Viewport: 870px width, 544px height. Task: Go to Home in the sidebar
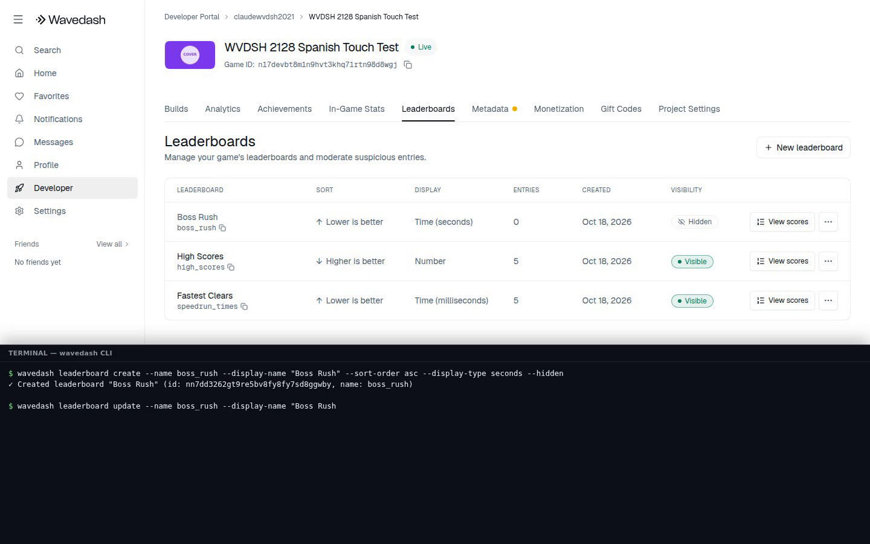pos(72,73)
